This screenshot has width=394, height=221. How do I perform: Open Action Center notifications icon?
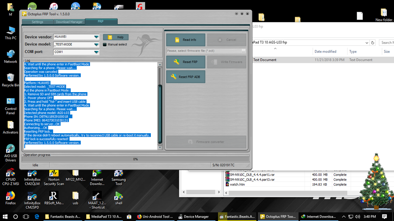pyautogui.click(x=385, y=216)
